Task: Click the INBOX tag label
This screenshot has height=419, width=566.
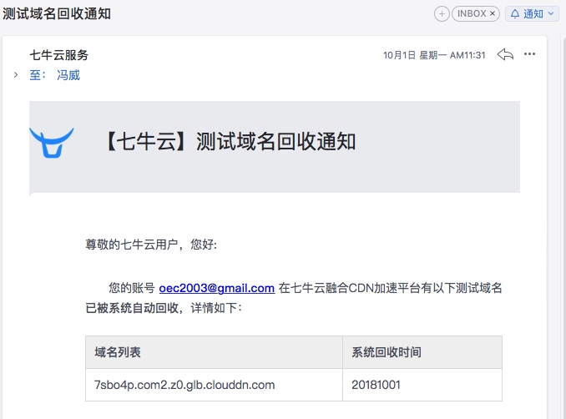Action: coord(472,13)
